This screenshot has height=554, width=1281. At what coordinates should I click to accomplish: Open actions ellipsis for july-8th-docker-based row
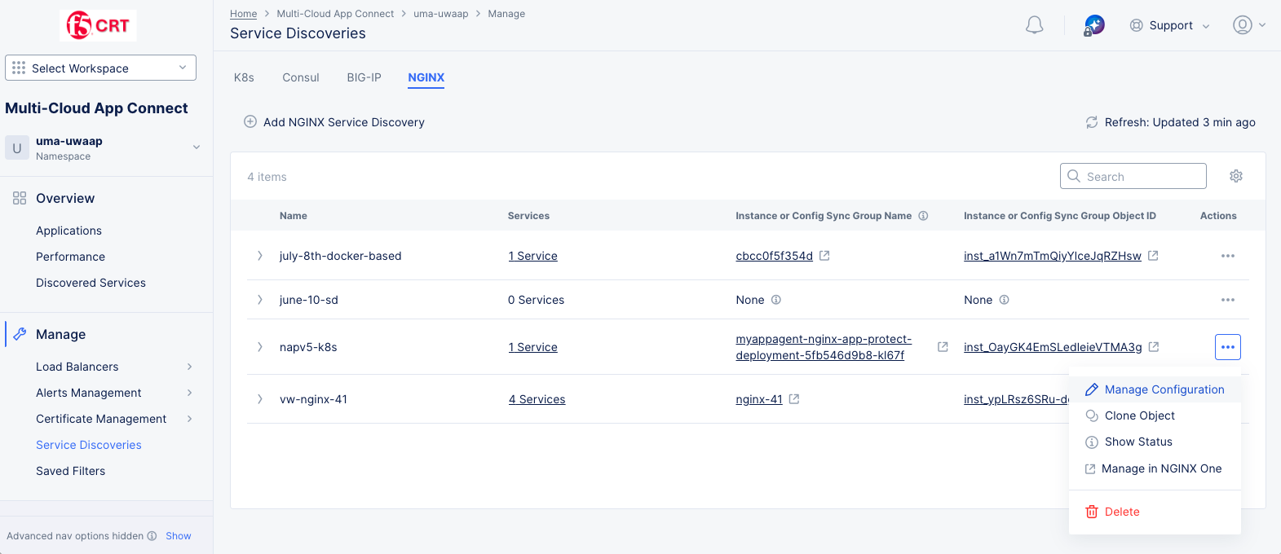[x=1228, y=256]
